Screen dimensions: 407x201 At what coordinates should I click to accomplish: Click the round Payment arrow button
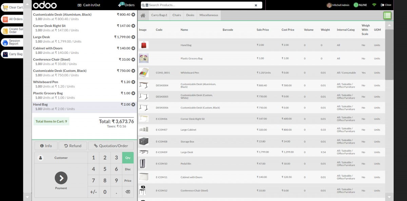pos(61,178)
